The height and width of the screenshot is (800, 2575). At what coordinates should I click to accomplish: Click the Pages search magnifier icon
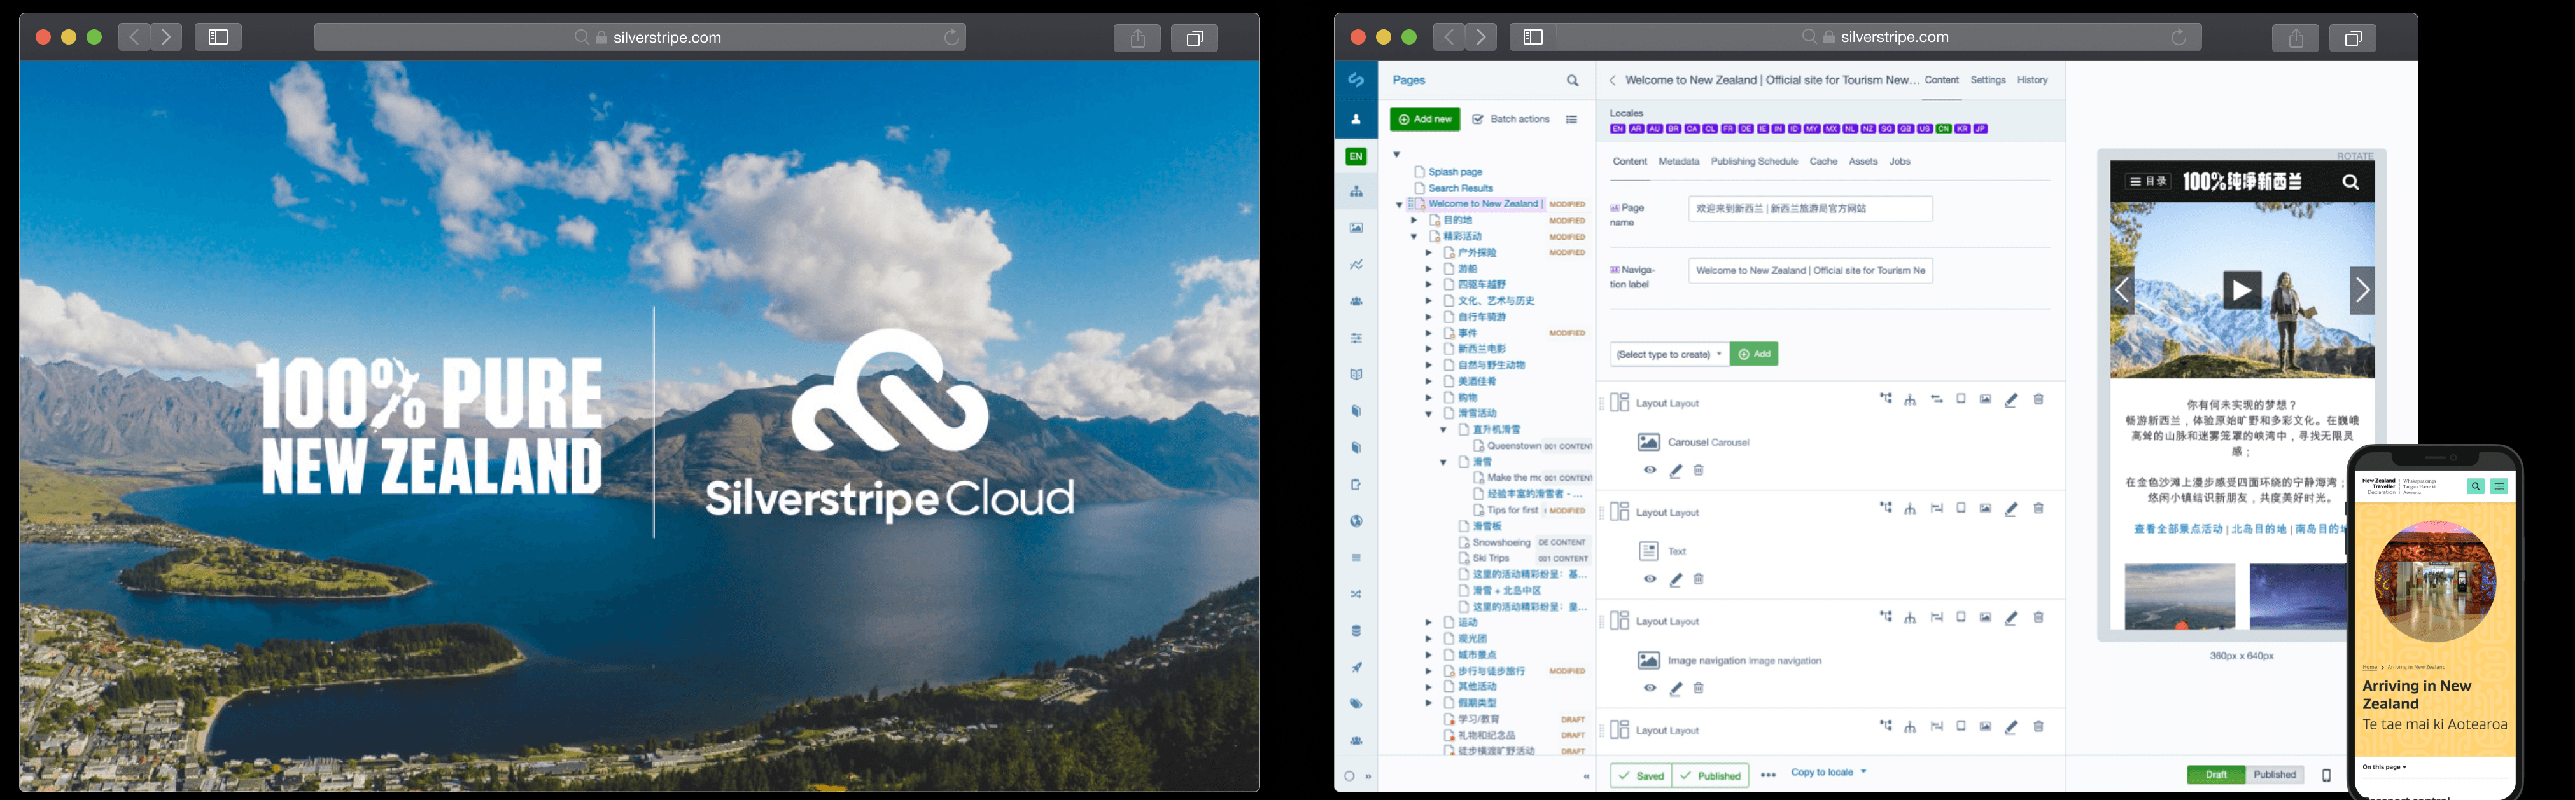tap(1573, 81)
